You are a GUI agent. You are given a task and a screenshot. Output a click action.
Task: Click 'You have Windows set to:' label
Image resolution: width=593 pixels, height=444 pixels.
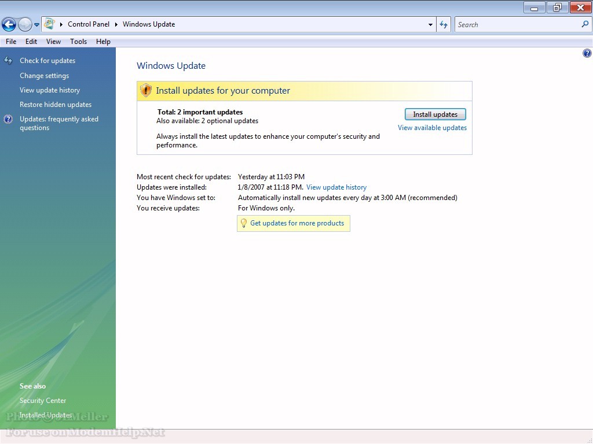point(176,198)
